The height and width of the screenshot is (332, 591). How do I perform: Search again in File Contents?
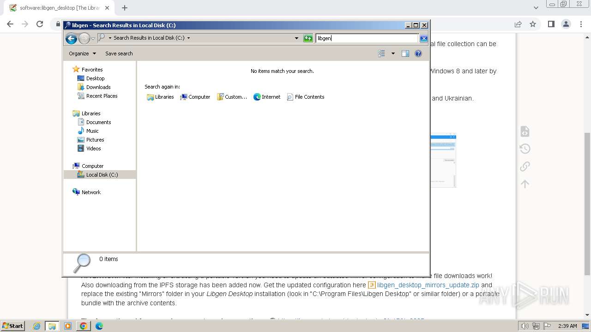pyautogui.click(x=306, y=97)
